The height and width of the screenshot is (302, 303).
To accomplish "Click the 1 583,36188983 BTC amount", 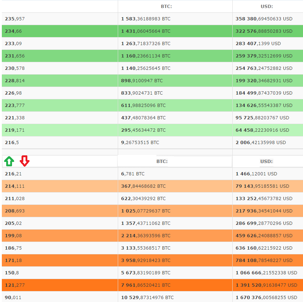I will click(146, 19).
